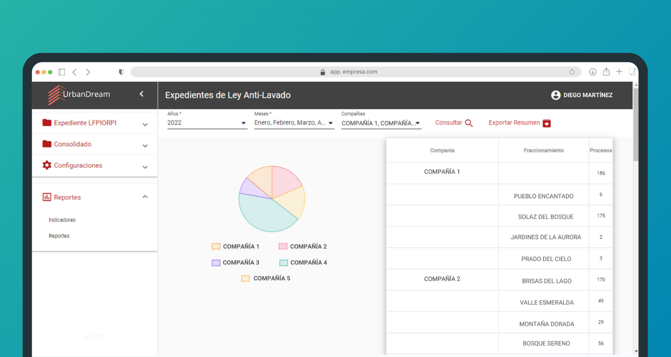Click the Consultar search magnifier icon
The height and width of the screenshot is (357, 671).
pyautogui.click(x=469, y=123)
